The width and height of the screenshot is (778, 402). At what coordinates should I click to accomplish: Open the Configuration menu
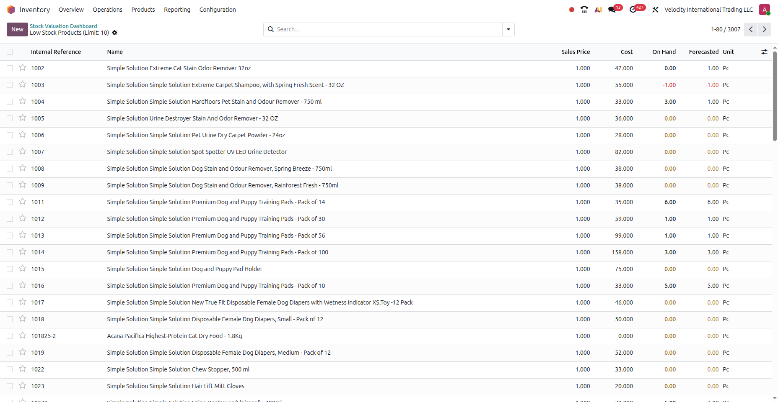pos(218,10)
